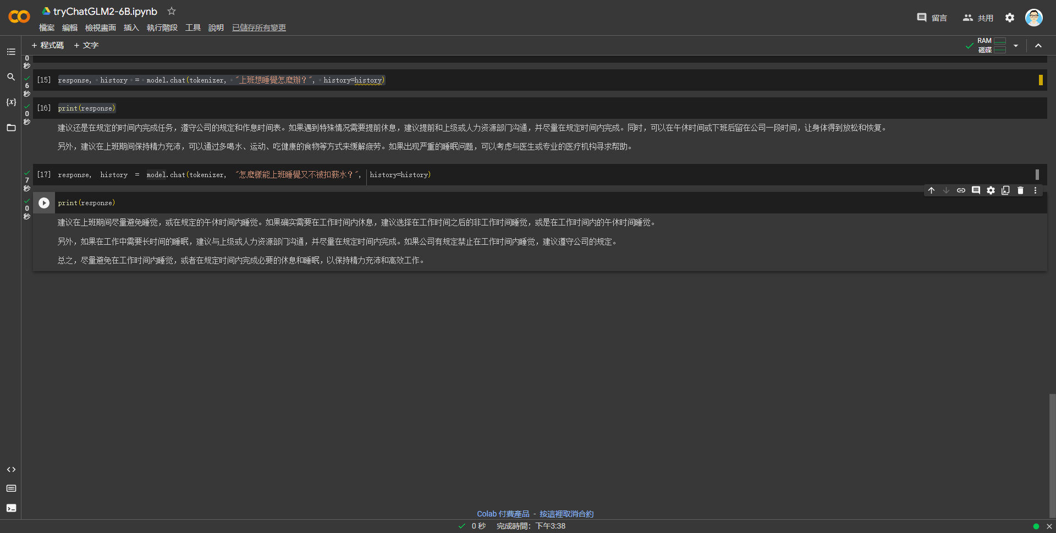The width and height of the screenshot is (1056, 533).
Task: Open the Files folder panel
Action: [x=11, y=128]
